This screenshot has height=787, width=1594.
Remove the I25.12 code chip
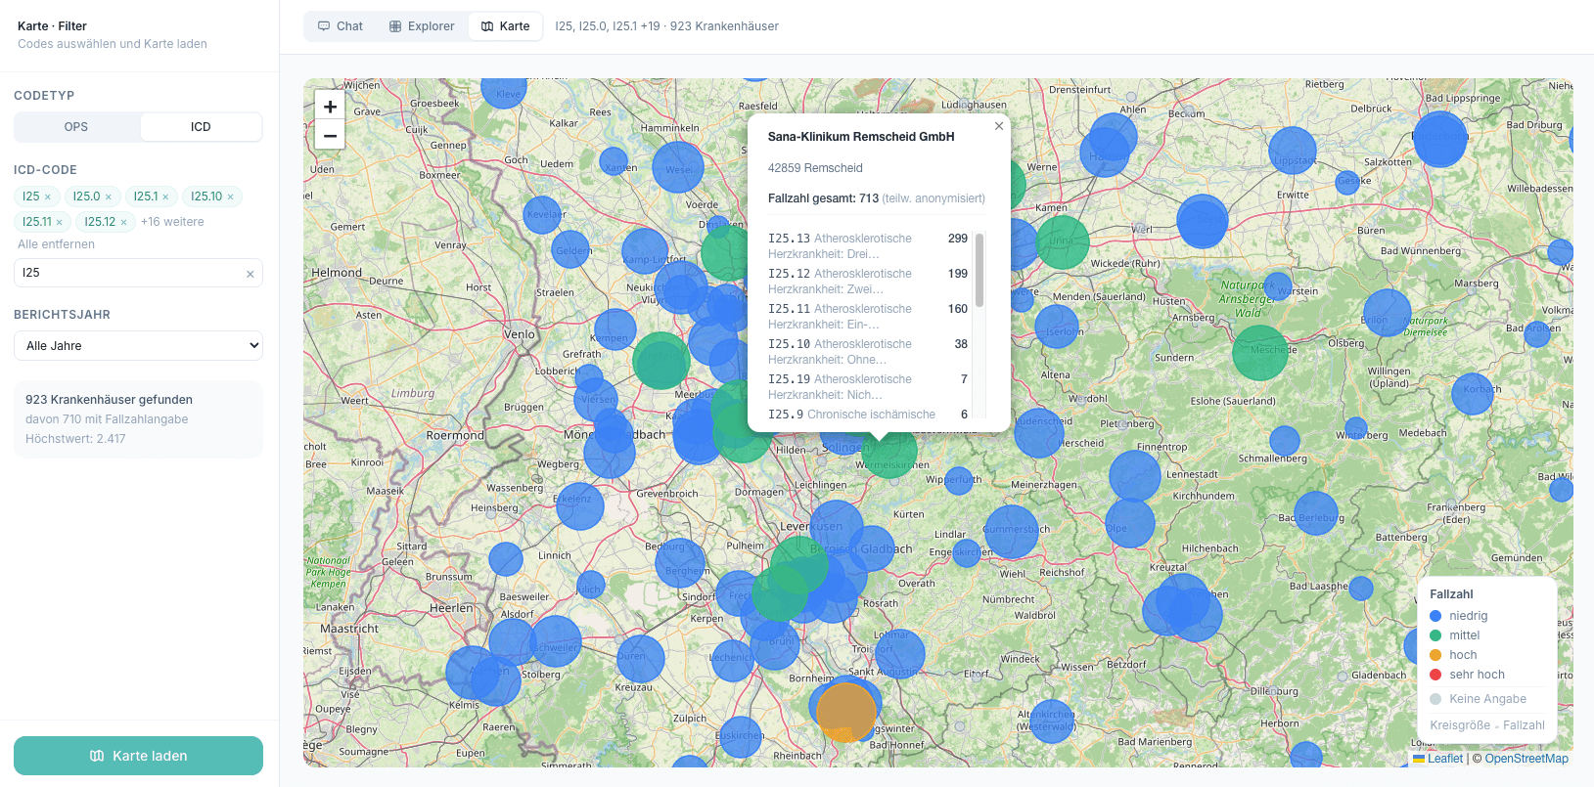coord(124,222)
